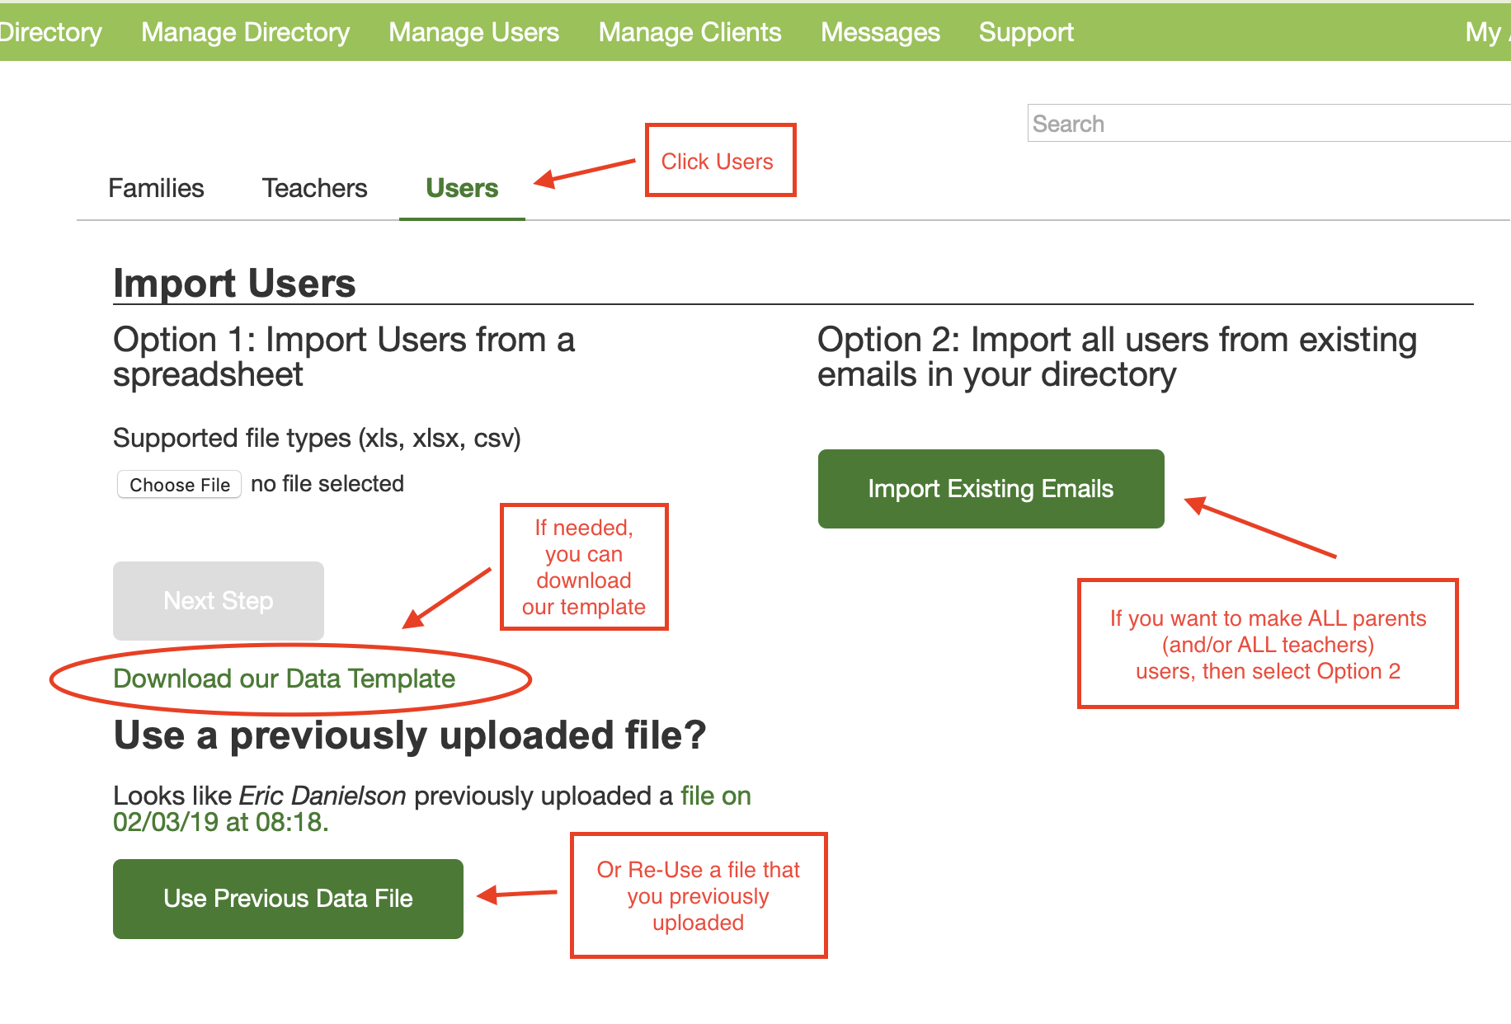Click Use Previous Data File button
This screenshot has width=1511, height=1024.
(288, 899)
